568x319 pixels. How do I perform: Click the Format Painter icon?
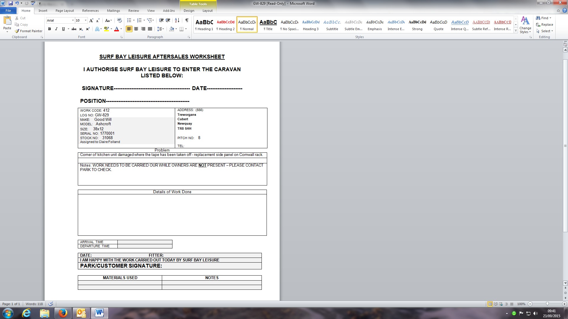tap(17, 31)
